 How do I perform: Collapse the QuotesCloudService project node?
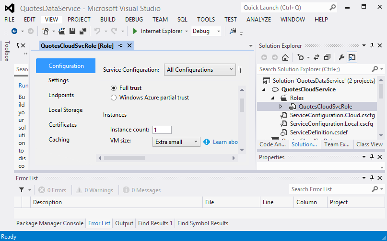[x=264, y=89]
